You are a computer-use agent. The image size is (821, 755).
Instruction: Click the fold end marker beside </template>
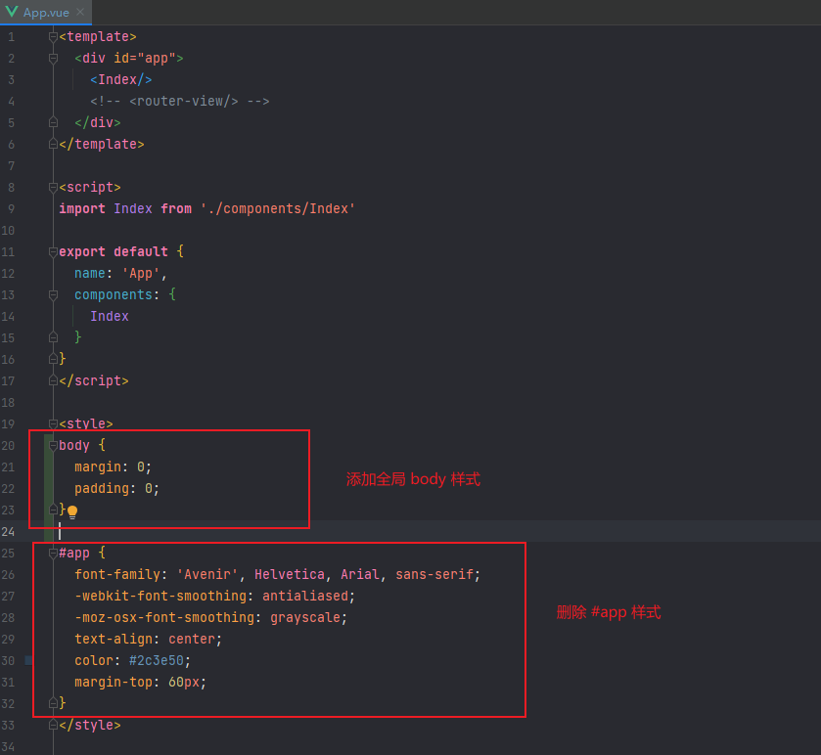53,144
